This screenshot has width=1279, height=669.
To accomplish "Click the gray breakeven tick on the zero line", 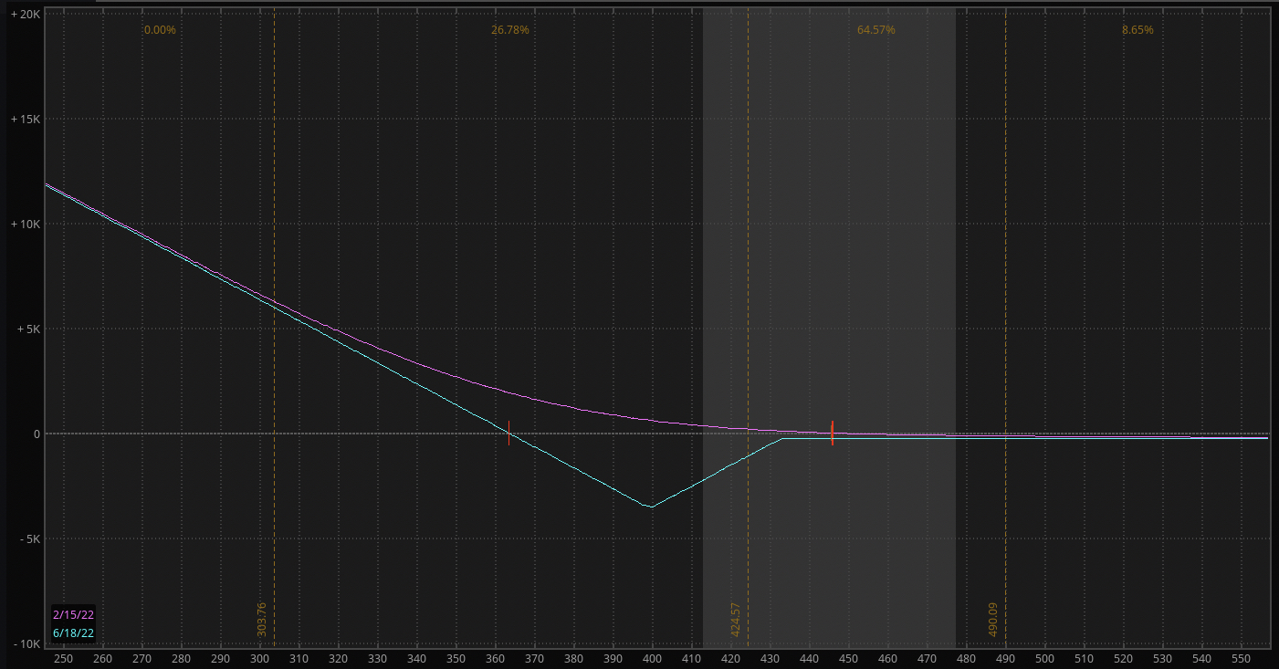I will [508, 433].
